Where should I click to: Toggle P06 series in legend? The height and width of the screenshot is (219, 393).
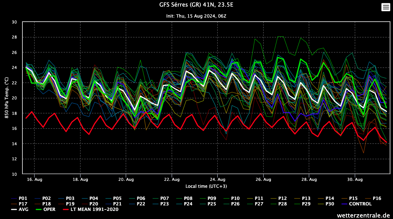[137, 198]
